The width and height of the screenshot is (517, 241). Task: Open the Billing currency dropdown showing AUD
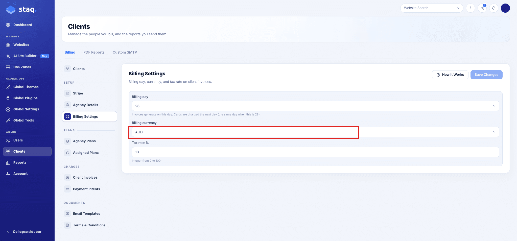[x=315, y=132]
